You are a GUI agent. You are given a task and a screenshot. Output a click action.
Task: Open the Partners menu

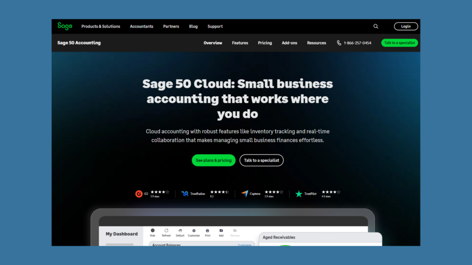(x=171, y=27)
